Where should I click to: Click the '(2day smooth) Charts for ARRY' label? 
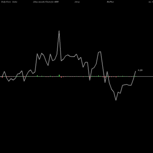pos(46,2)
